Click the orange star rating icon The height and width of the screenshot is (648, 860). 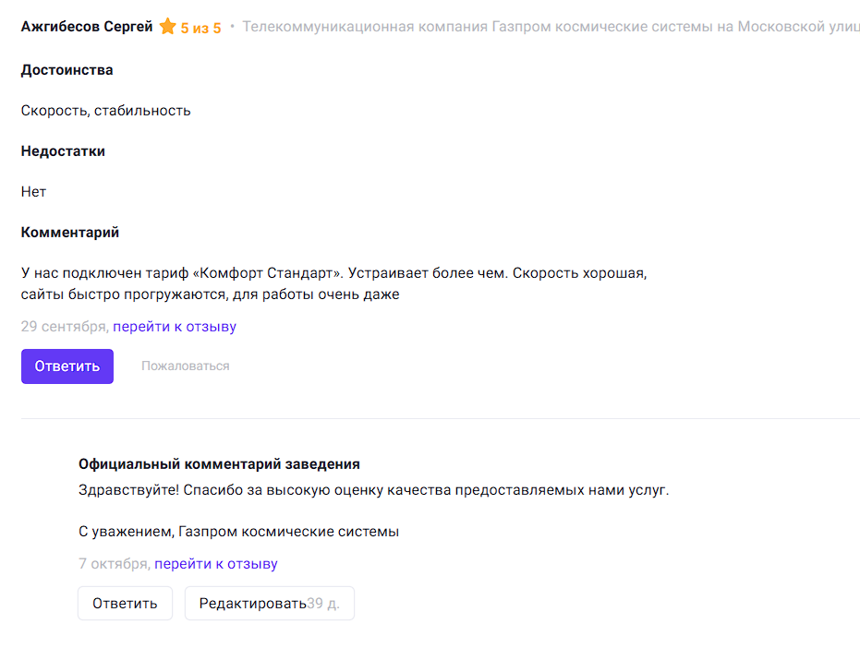tap(167, 27)
